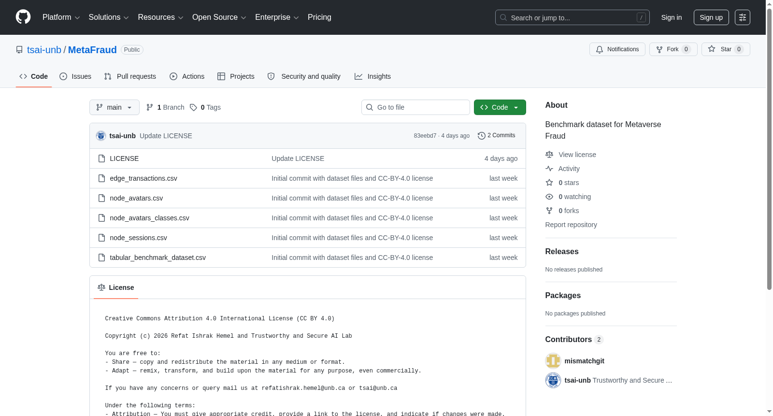Click the repository book icon beside tsai-unb
The image size is (773, 416).
coord(19,50)
